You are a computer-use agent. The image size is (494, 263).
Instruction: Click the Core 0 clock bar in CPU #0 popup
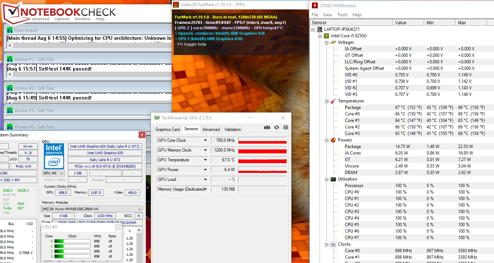pyautogui.click(x=72, y=241)
